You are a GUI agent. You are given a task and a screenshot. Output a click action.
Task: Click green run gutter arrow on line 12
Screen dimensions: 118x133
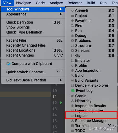click(x=61, y=103)
